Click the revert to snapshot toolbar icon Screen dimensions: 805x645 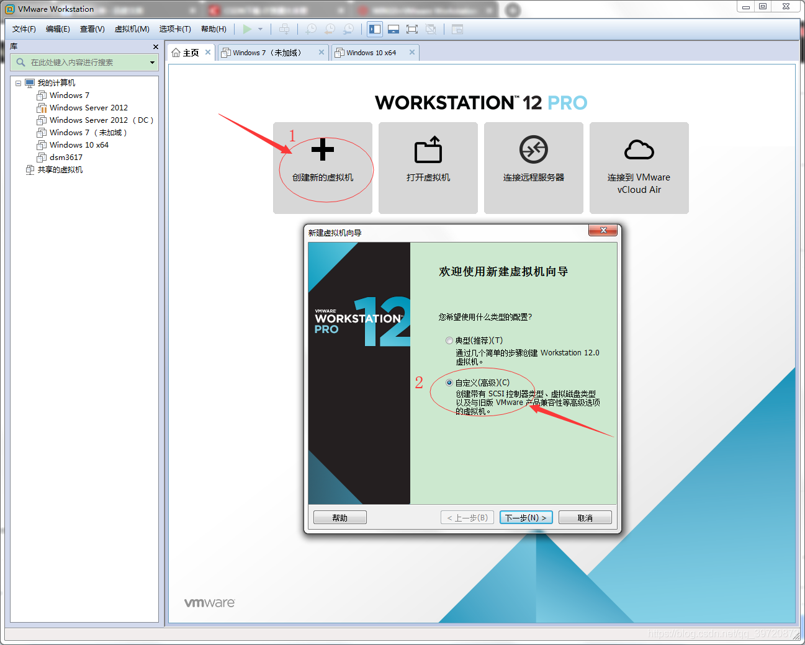(330, 29)
